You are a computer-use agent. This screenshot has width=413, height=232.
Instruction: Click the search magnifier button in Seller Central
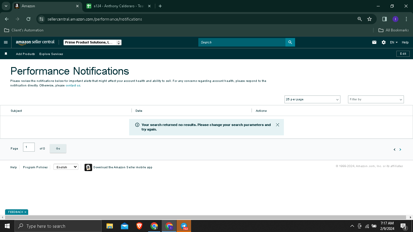[x=290, y=42]
